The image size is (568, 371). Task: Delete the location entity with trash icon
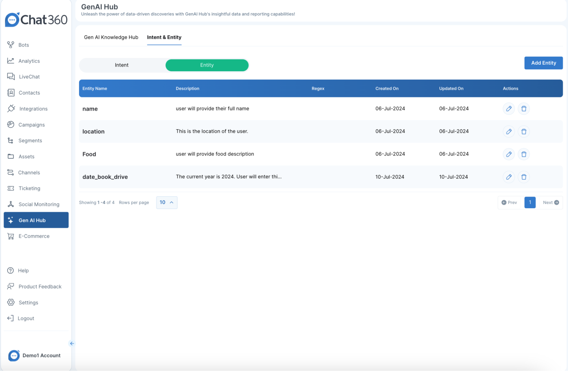tap(524, 132)
